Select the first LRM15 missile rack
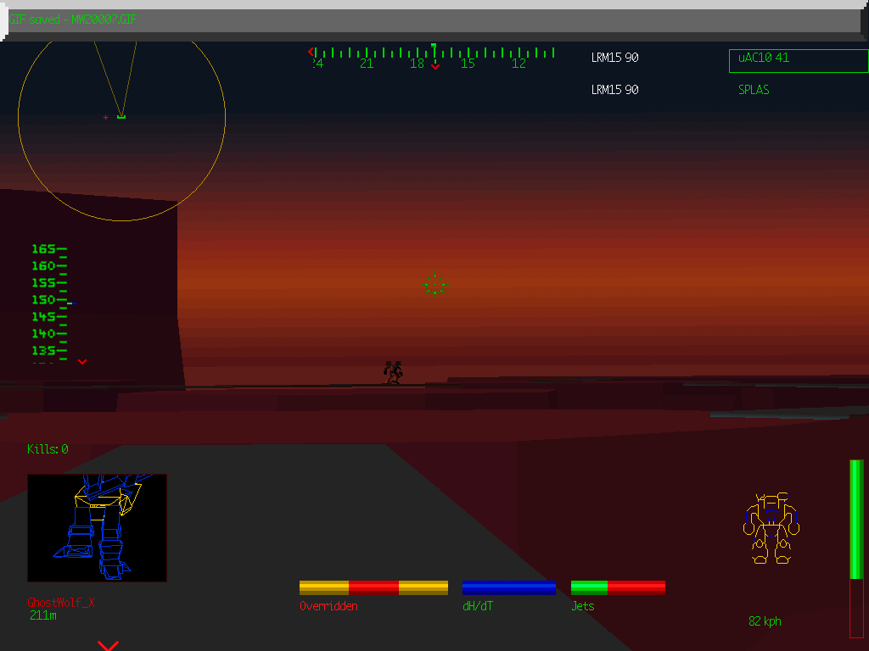Viewport: 869px width, 651px height. 613,58
